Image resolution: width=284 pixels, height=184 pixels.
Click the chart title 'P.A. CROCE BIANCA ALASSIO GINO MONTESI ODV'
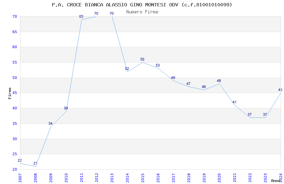(x=115, y=5)
